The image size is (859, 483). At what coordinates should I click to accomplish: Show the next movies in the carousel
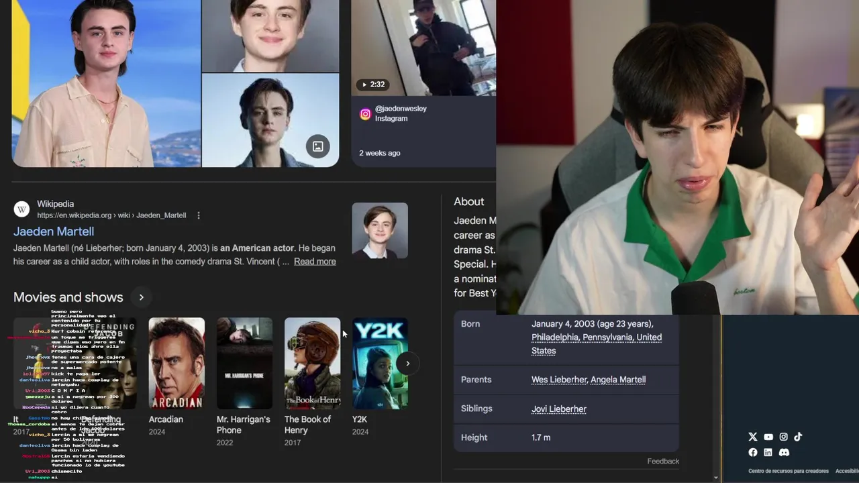[x=407, y=364]
